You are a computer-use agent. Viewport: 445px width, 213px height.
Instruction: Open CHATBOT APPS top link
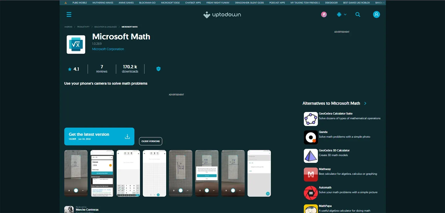pyautogui.click(x=193, y=3)
